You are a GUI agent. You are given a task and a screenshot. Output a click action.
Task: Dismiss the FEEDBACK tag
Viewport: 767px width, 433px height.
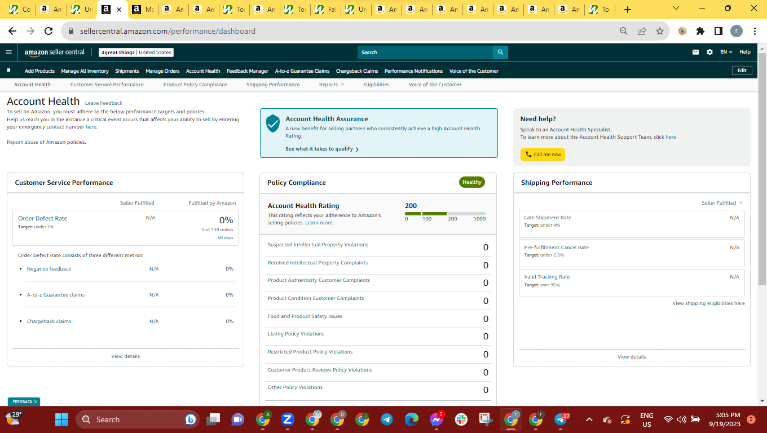pos(36,402)
